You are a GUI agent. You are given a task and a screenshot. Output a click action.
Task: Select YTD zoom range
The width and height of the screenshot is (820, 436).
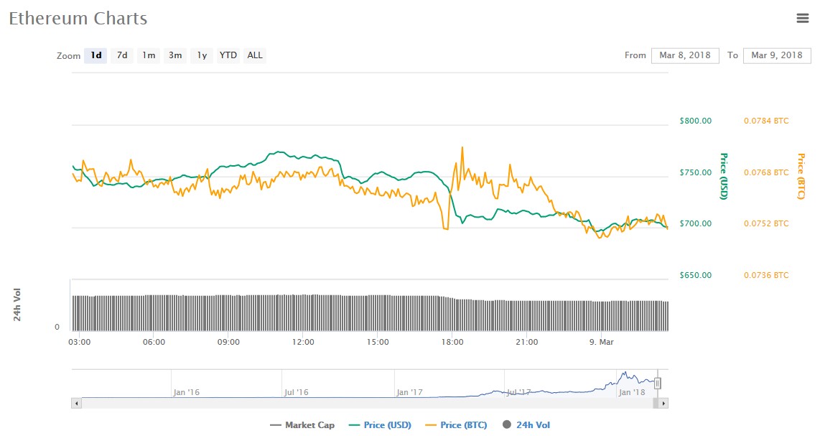228,55
